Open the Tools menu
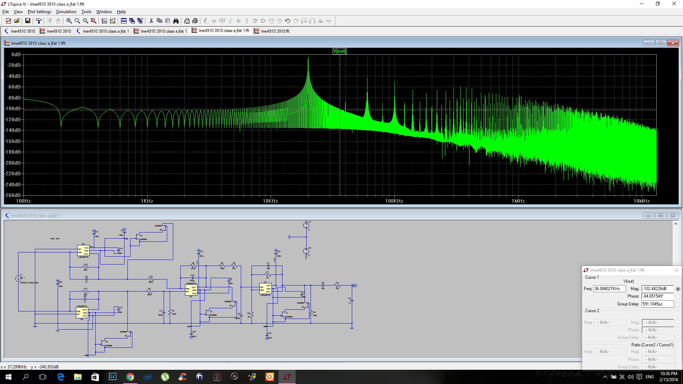Screen dimensions: 683x384 (x=86, y=12)
